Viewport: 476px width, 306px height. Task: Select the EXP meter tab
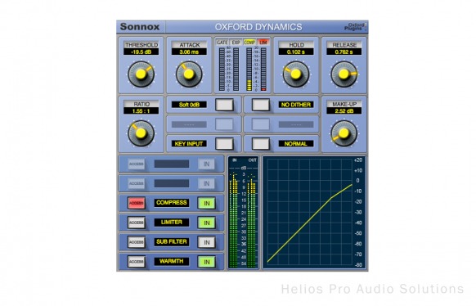[236, 43]
